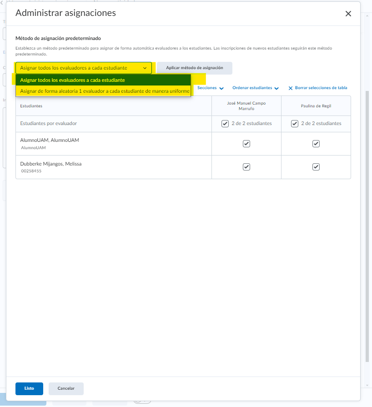
Task: Click the assignment method dropdown arrow
Action: pyautogui.click(x=145, y=68)
